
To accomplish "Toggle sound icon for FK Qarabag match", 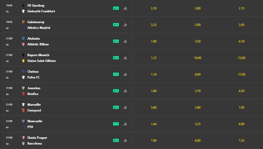I will 8,12.
